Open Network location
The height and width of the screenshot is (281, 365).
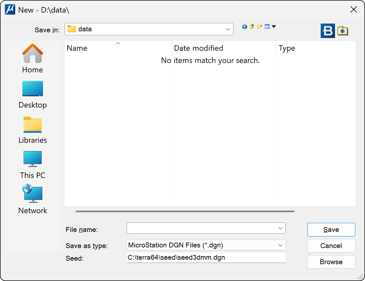tap(33, 199)
